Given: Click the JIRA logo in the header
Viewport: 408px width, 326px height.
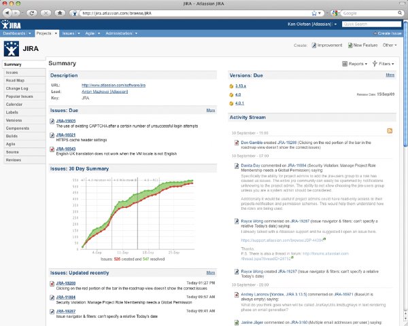Looking at the screenshot, I should coord(11,24).
